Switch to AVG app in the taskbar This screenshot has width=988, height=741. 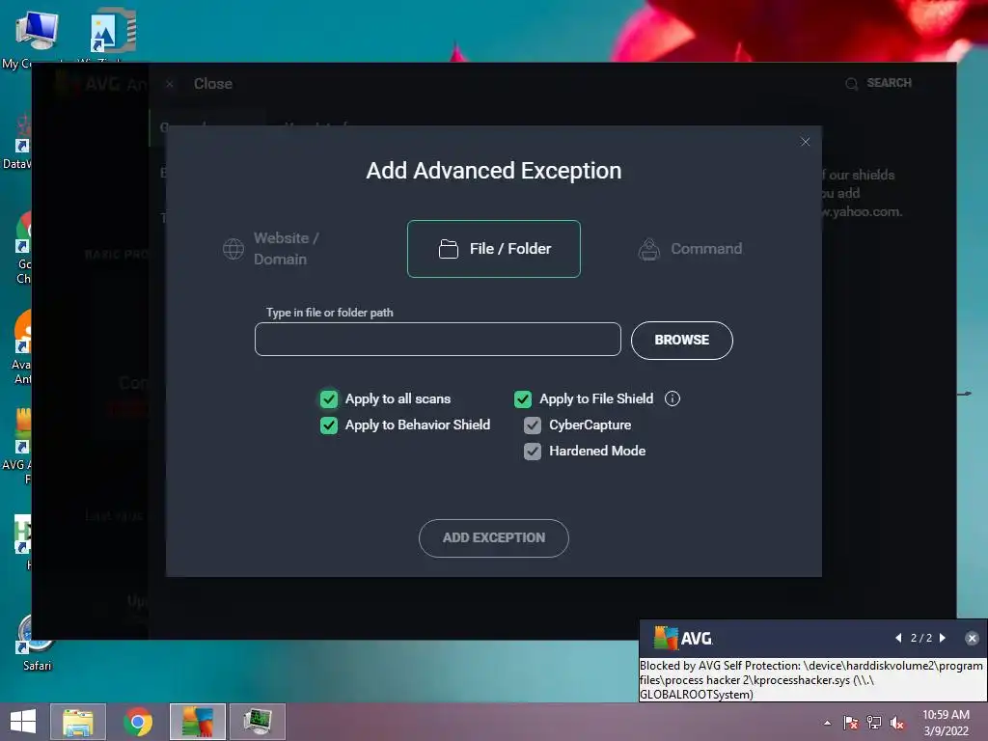(197, 722)
